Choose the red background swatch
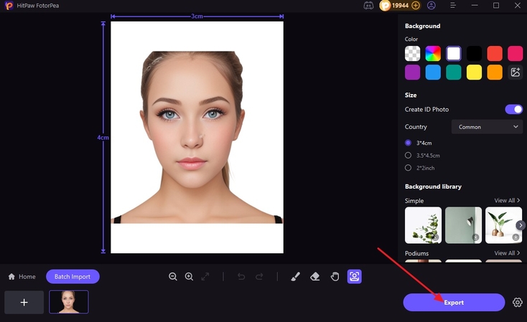The image size is (527, 322). [x=495, y=53]
